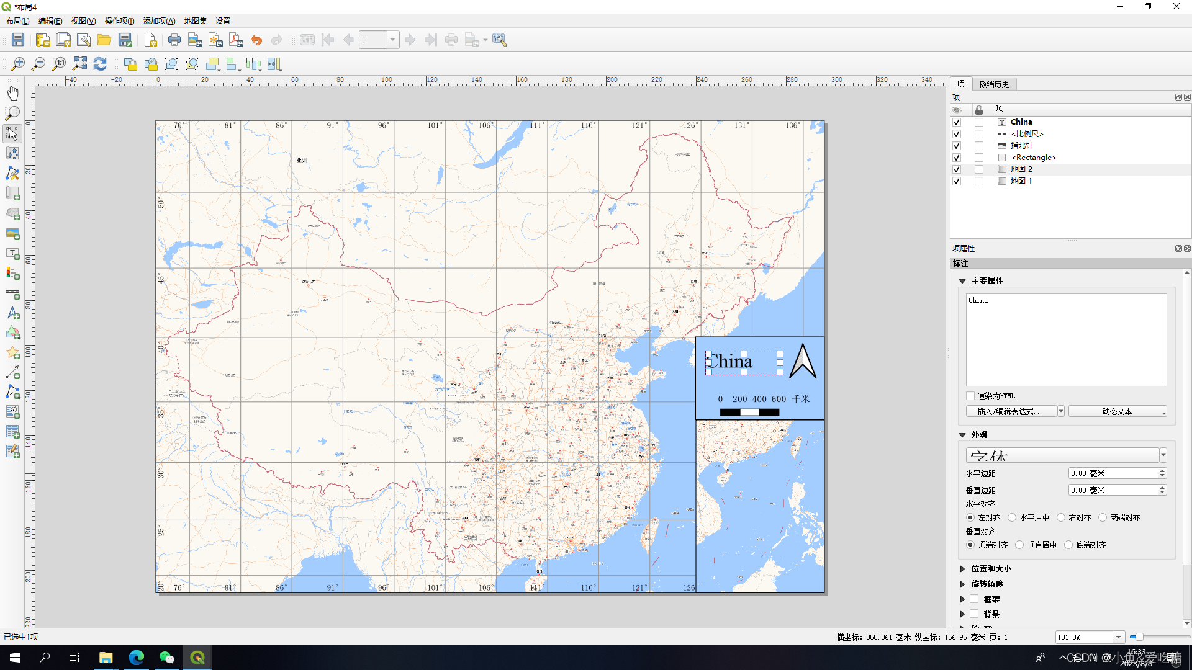
Task: Select the Pan layout hand tool
Action: pyautogui.click(x=12, y=93)
